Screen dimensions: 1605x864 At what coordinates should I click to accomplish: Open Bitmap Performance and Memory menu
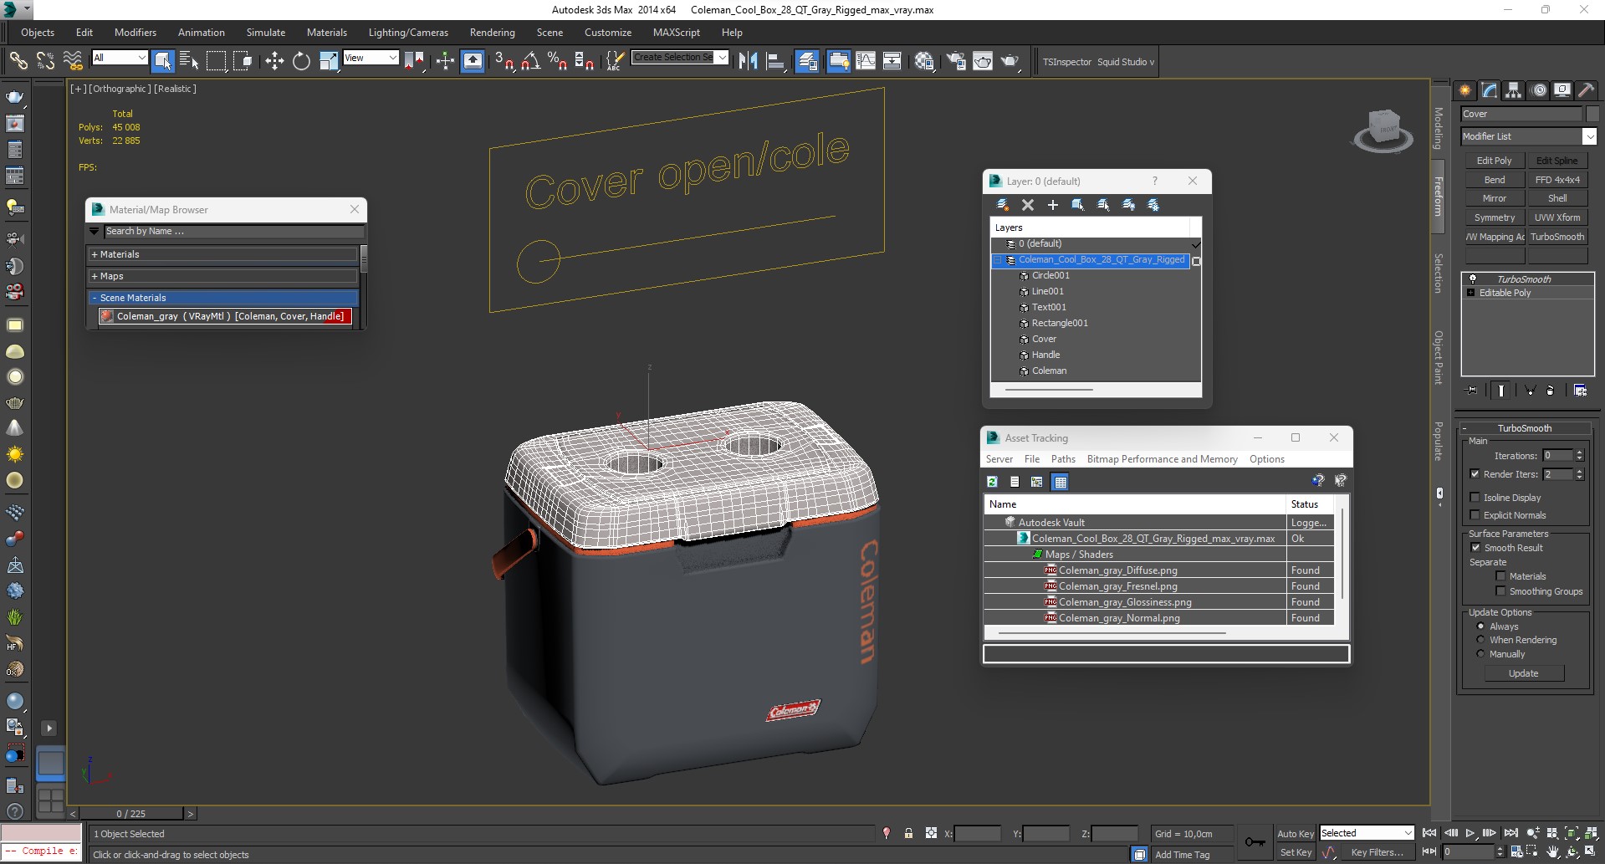(x=1162, y=459)
